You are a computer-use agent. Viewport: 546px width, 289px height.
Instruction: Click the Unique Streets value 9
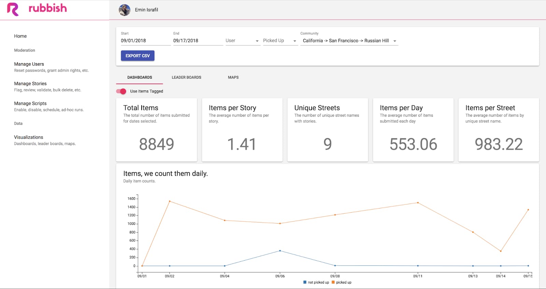pos(328,144)
